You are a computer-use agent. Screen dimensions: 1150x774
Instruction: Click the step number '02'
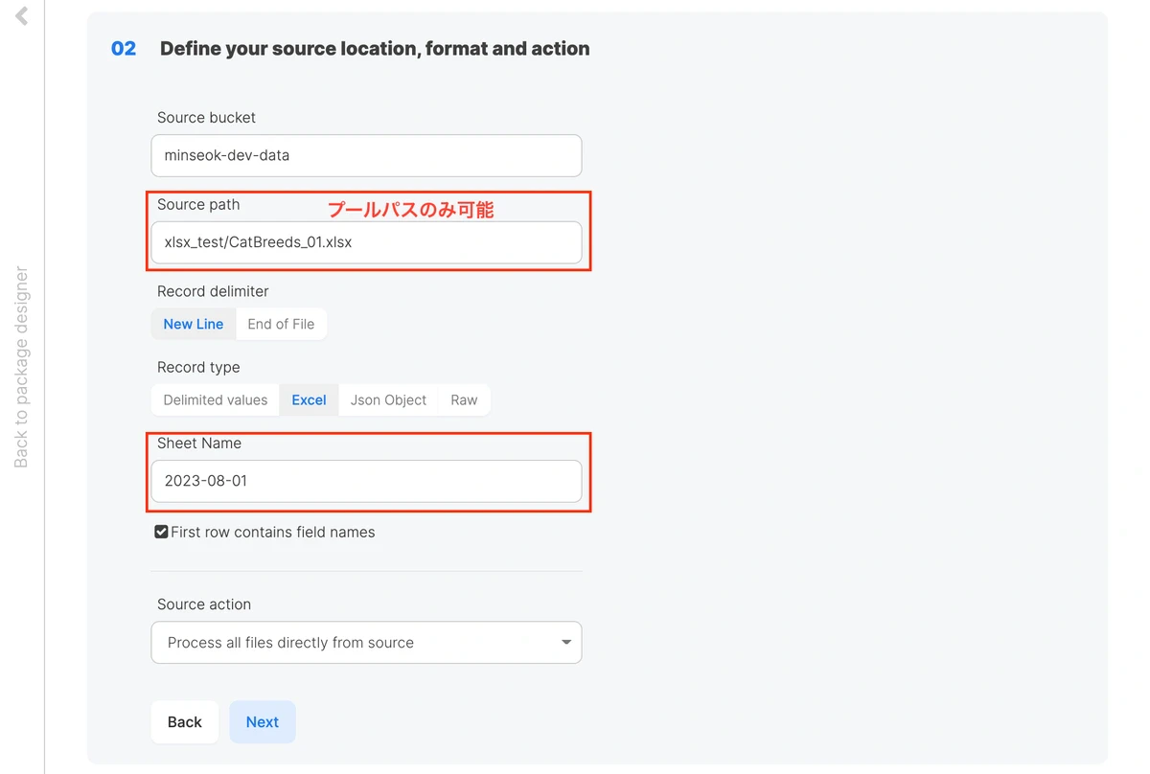(x=124, y=49)
